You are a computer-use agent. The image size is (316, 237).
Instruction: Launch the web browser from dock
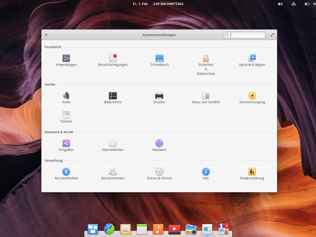coord(109,229)
